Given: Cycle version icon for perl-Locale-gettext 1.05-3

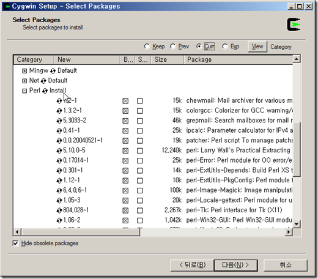Looking at the screenshot, I should point(59,201).
